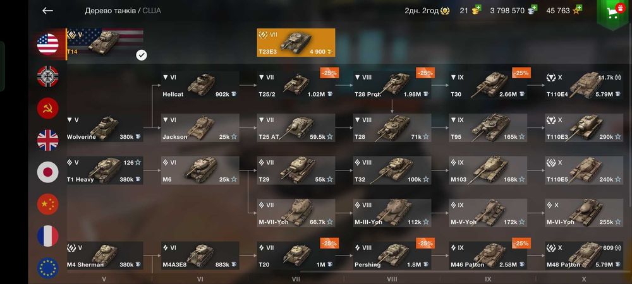This screenshot has height=284, width=632.
Task: Jump to tier IX column label
Action: point(488,279)
